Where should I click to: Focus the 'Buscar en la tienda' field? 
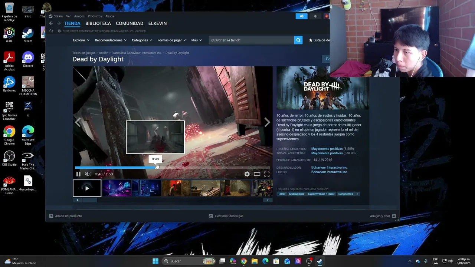click(x=252, y=40)
